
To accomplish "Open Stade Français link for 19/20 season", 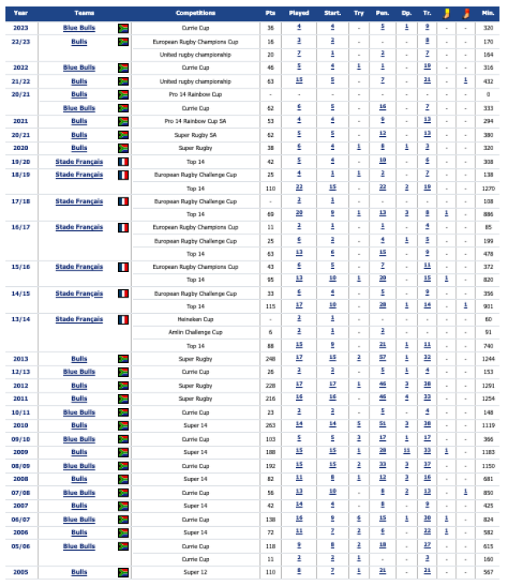I will click(79, 161).
